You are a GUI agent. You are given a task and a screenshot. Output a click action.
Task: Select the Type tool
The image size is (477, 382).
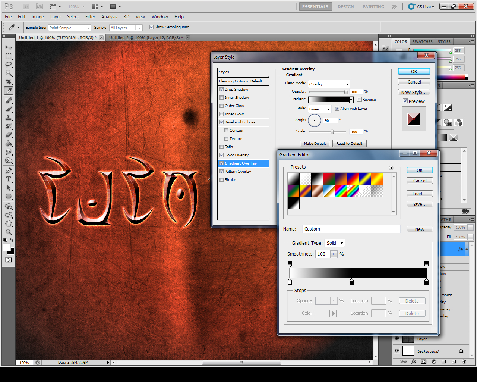pos(8,179)
